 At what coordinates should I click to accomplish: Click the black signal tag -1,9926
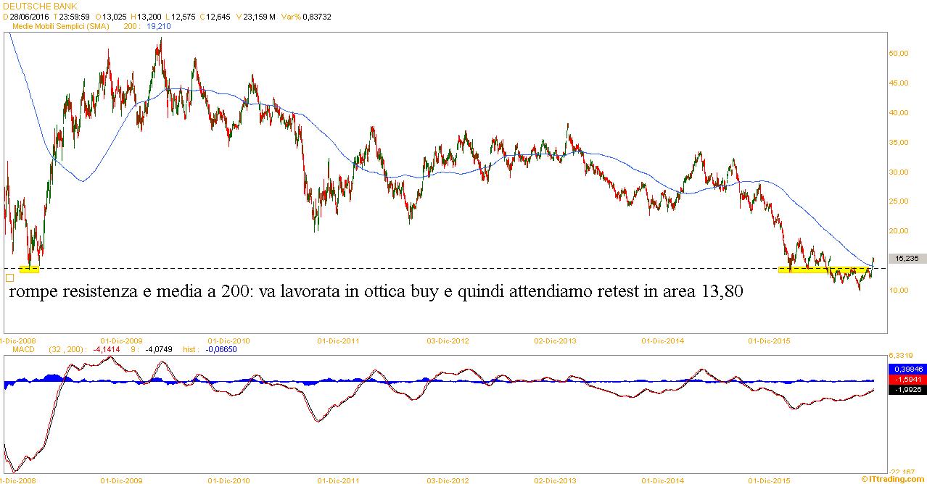[907, 389]
